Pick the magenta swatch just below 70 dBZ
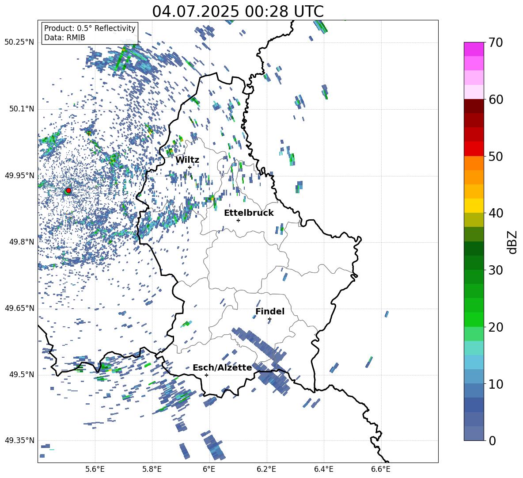The height and width of the screenshot is (478, 523). (474, 50)
